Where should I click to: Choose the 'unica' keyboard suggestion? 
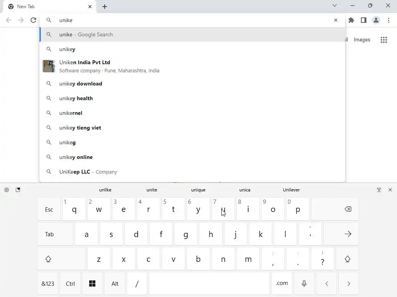[245, 190]
